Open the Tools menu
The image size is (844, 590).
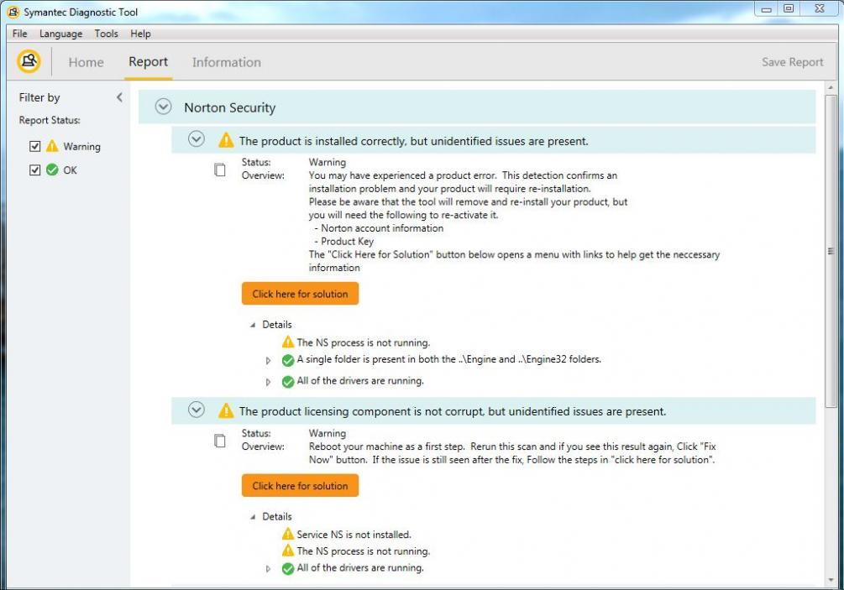click(106, 34)
